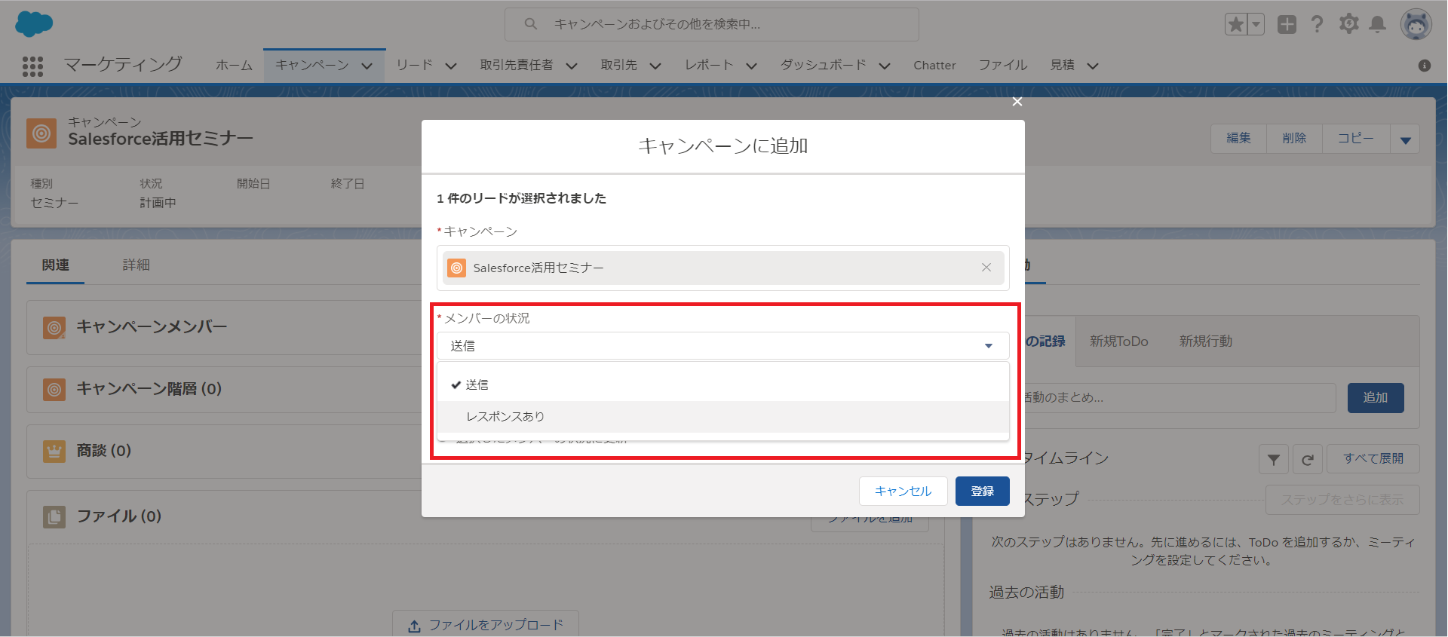The height and width of the screenshot is (637, 1448).
Task: Expand the favorites list dropdown arrow
Action: (1256, 24)
